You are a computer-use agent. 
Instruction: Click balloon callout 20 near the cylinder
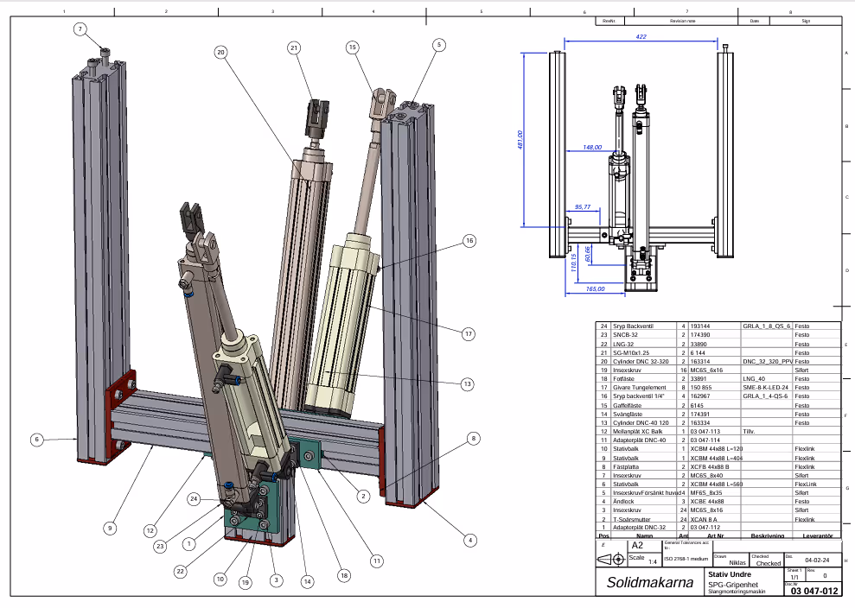coord(221,53)
